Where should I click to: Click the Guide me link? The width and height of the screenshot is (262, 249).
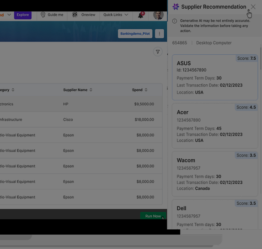[55, 15]
